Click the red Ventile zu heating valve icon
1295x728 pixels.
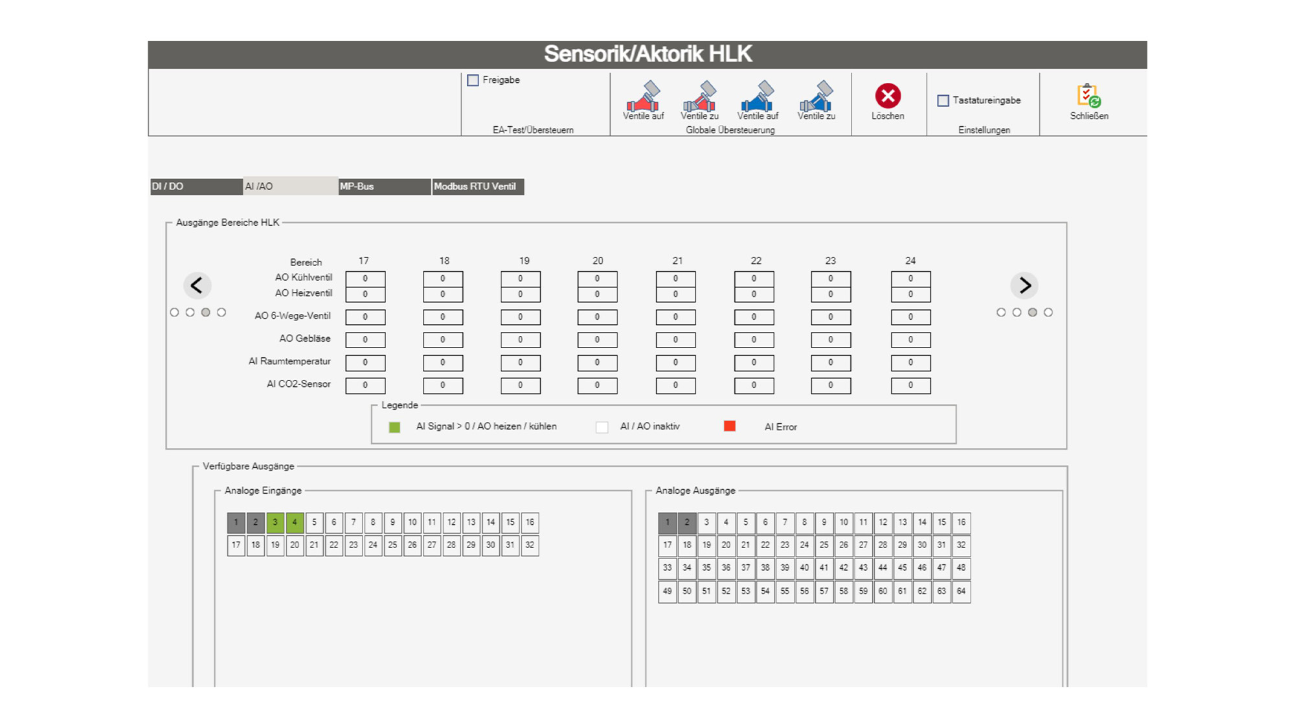point(699,96)
